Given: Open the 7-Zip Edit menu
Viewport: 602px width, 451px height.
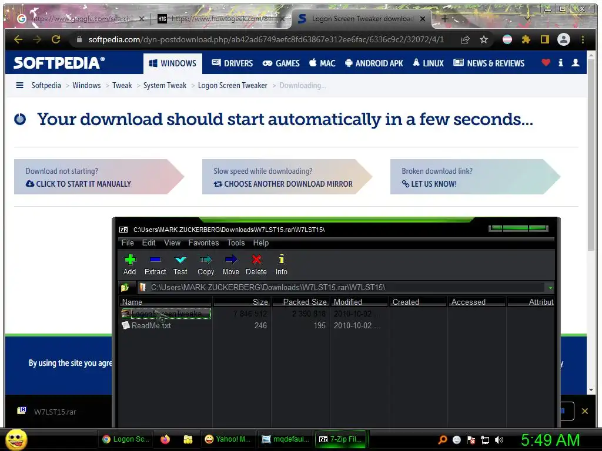Looking at the screenshot, I should click(x=149, y=243).
